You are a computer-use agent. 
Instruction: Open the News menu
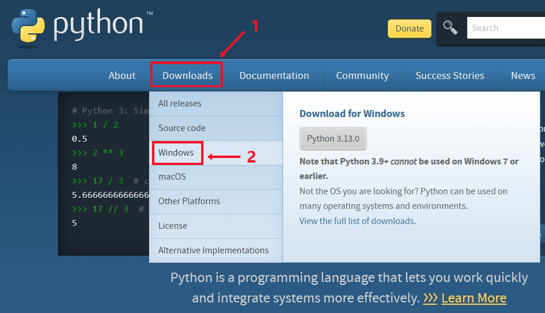[523, 75]
